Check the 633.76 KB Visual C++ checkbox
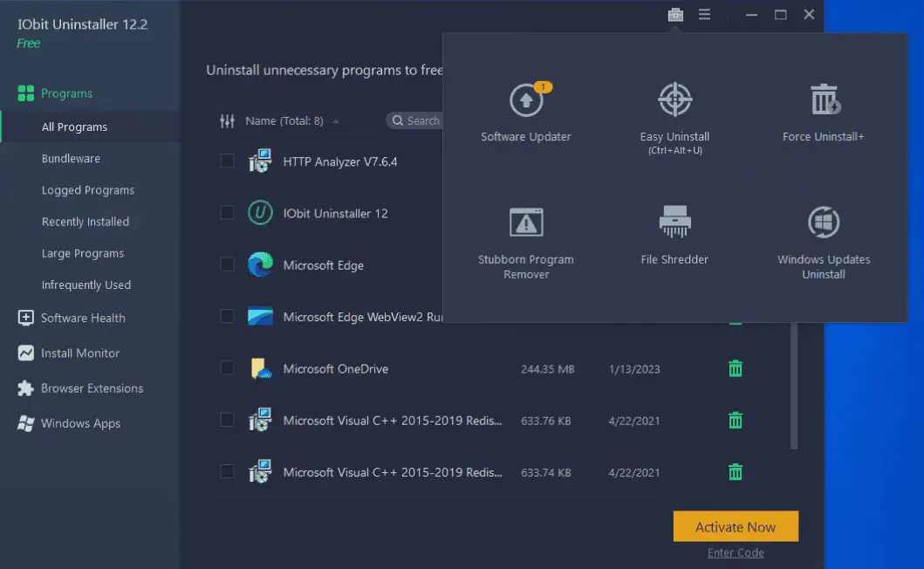This screenshot has height=569, width=924. coord(227,421)
